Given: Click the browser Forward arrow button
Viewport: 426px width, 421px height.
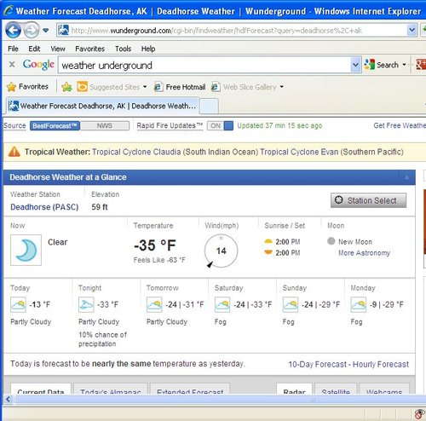Looking at the screenshot, I should pyautogui.click(x=31, y=30).
